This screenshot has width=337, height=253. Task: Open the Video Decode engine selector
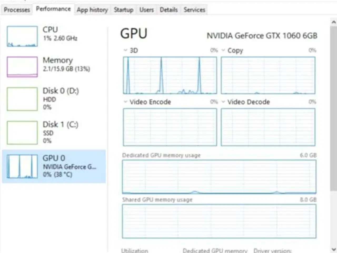(224, 102)
